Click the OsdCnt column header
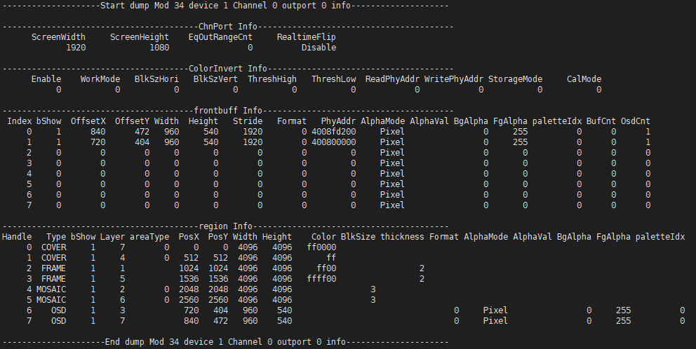The image size is (696, 349). [x=637, y=121]
